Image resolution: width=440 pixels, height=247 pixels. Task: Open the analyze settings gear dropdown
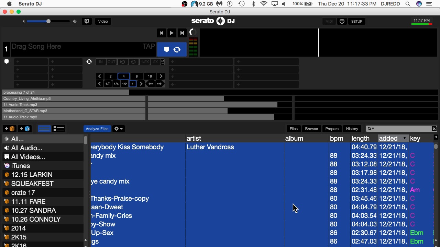118,129
